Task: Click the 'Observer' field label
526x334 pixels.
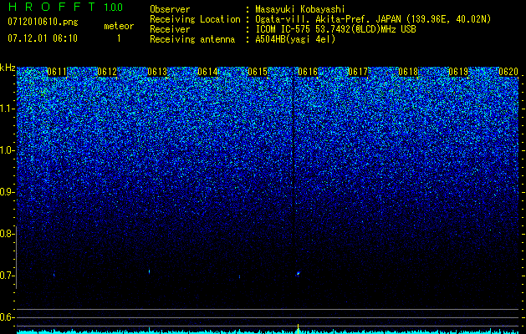Action: click(170, 9)
